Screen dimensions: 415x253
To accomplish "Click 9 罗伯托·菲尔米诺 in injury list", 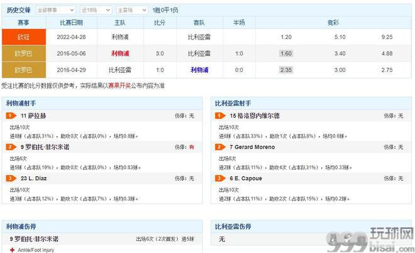I will click(x=34, y=239).
